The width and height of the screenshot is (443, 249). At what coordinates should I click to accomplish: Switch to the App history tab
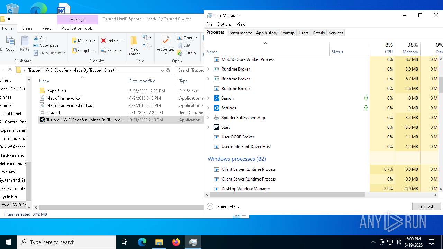(x=266, y=33)
